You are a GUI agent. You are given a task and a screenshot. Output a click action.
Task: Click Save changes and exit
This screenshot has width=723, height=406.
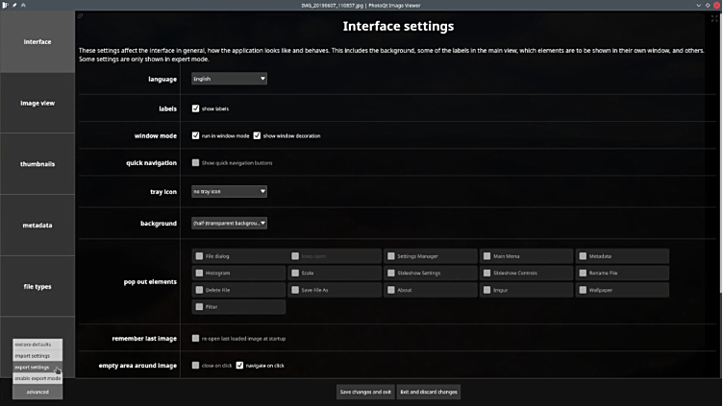364,392
